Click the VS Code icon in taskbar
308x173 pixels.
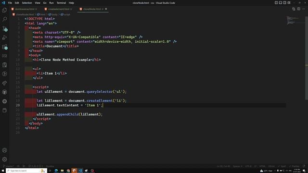click(80, 171)
